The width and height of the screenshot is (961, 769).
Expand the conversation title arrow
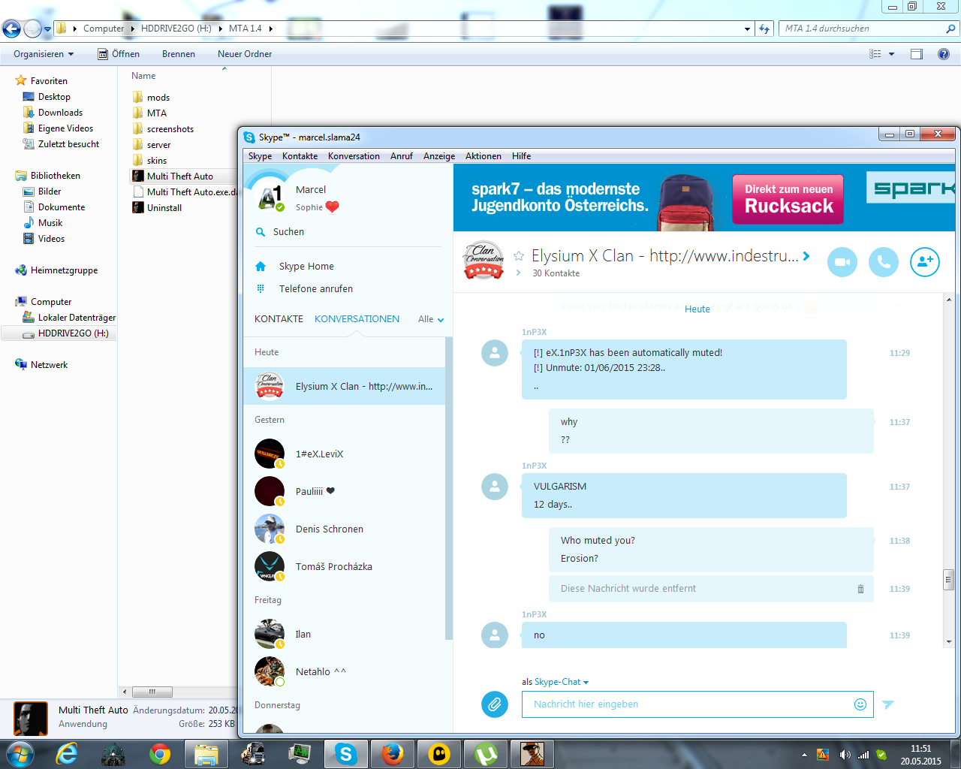click(x=806, y=256)
